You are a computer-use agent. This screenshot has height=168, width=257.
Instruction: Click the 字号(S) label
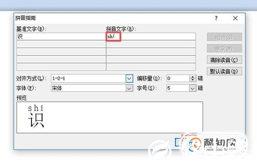(147, 88)
